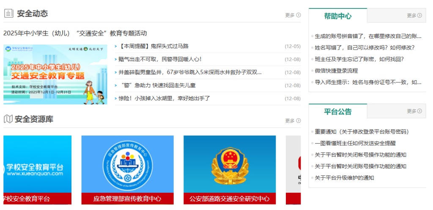Click date (12-08) beside 赌气出走不可取
433x210 pixels.
pyautogui.click(x=293, y=59)
